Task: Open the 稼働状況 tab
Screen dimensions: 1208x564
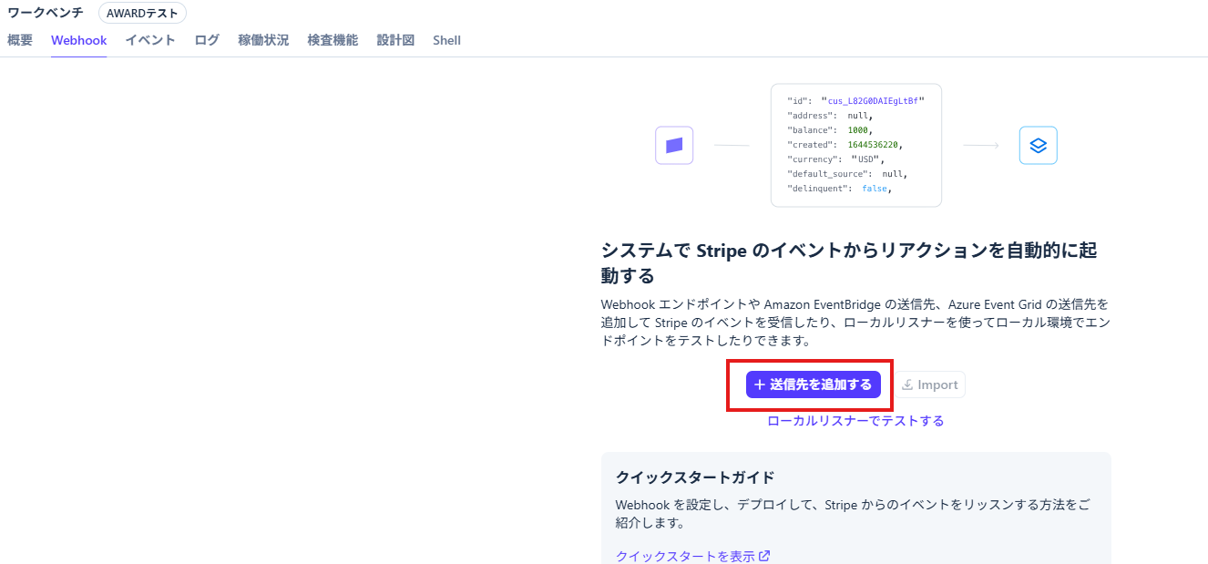Action: point(263,40)
